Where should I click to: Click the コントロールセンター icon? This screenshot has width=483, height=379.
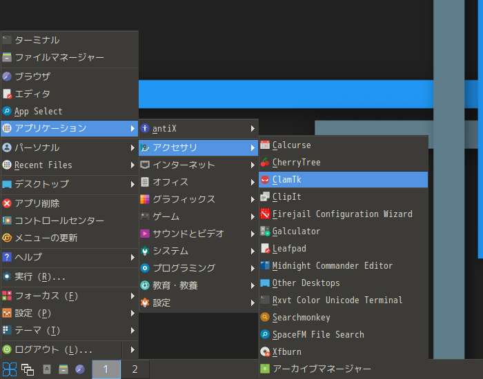tap(7, 221)
